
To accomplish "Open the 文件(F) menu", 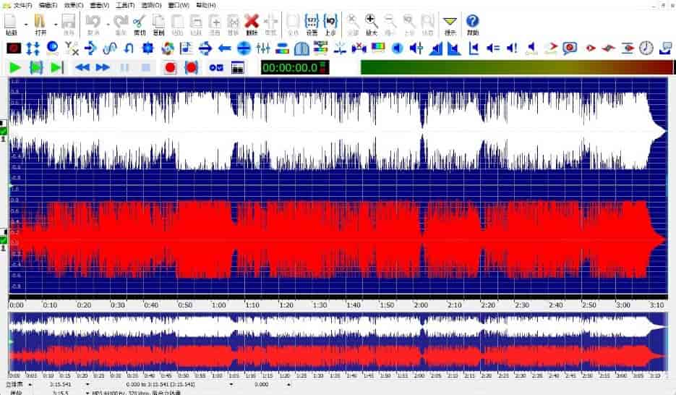I will click(23, 6).
